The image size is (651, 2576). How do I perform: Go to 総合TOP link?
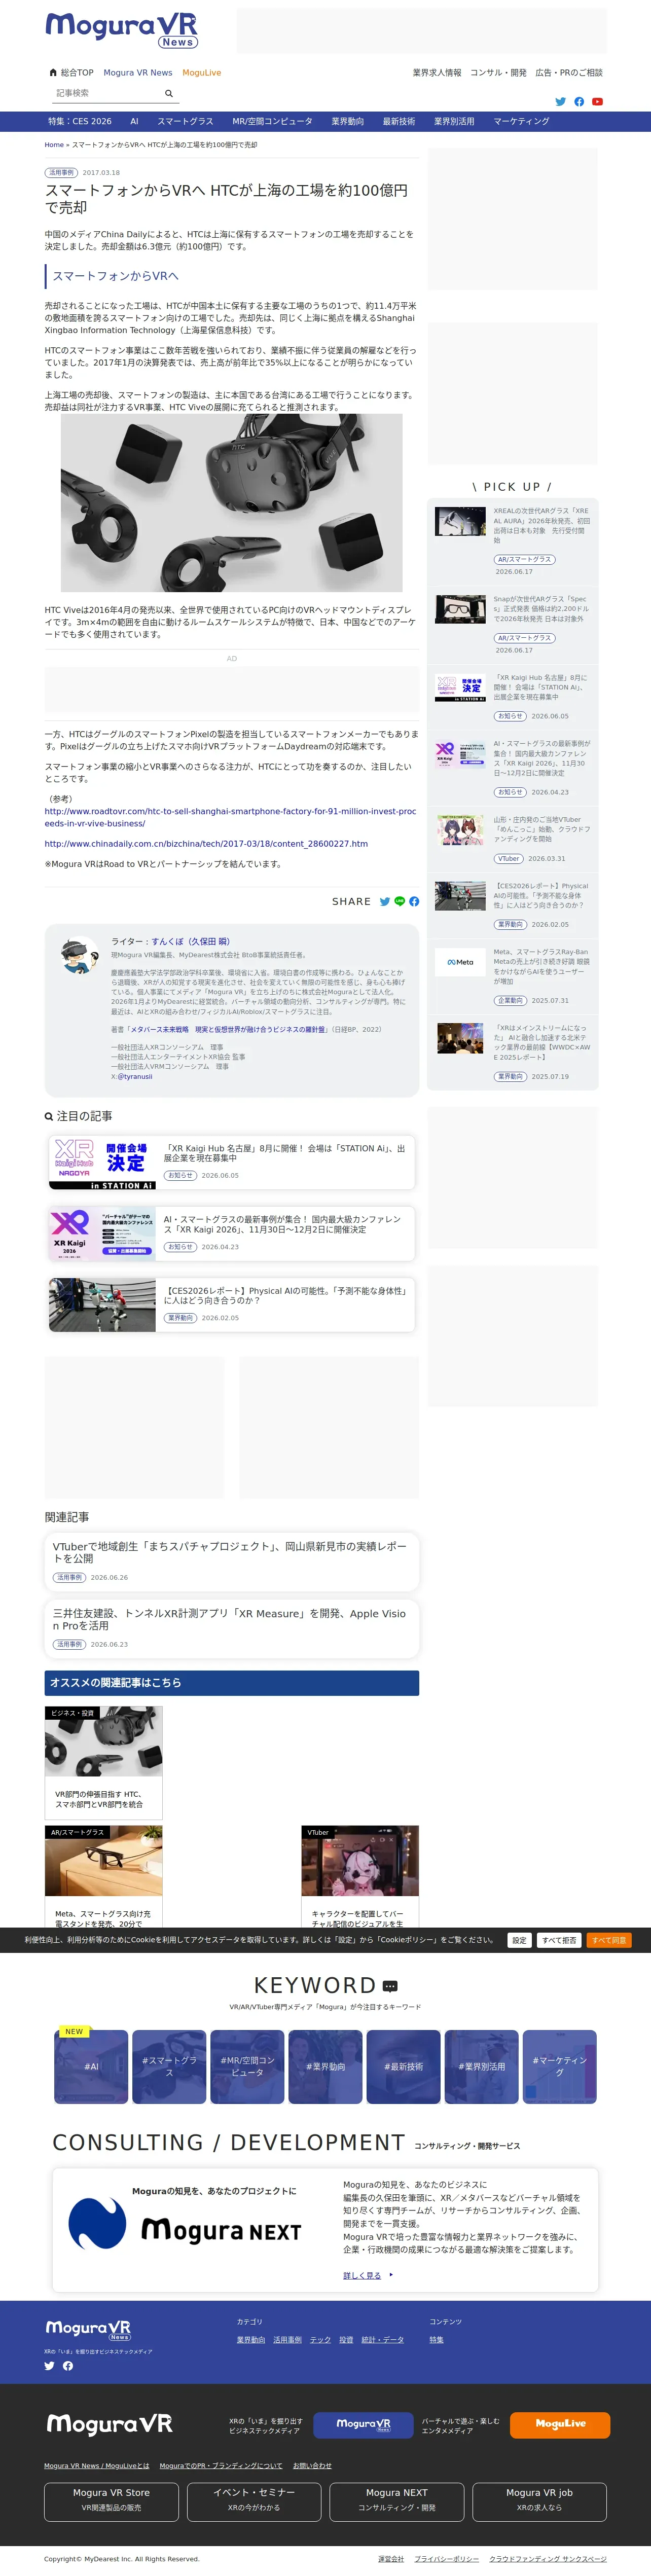tap(77, 72)
